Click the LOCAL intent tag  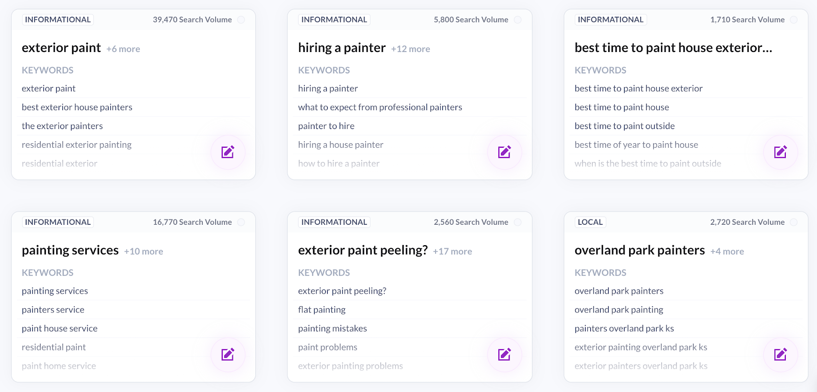click(x=590, y=222)
